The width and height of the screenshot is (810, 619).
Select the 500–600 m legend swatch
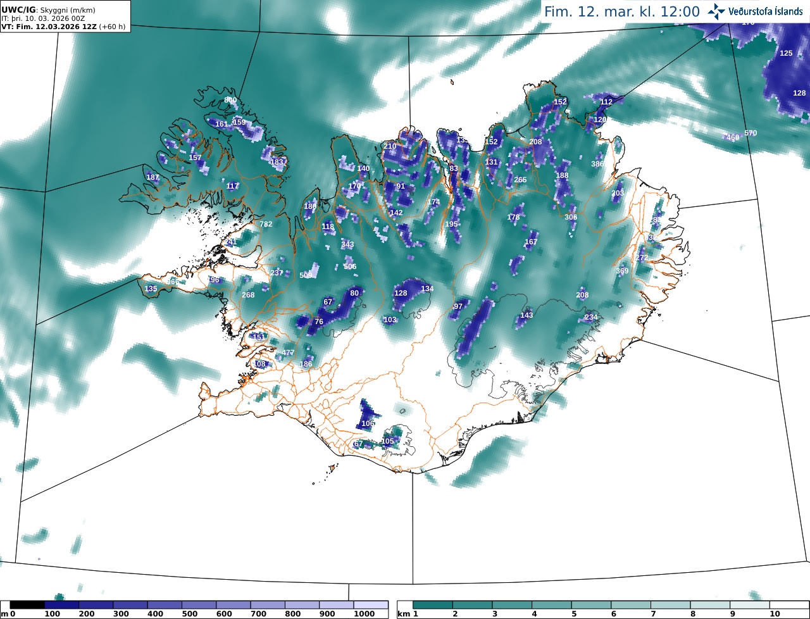click(x=199, y=605)
